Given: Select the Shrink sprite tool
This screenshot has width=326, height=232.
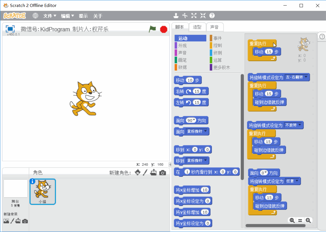Looking at the screenshot, I should click(203, 16).
